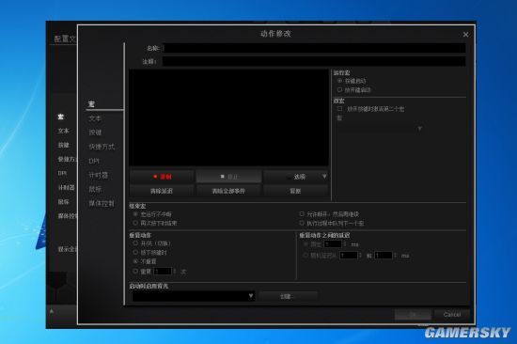Select the 宏 macro tab in dialog
Image resolution: width=517 pixels, height=344 pixels.
tap(92, 104)
